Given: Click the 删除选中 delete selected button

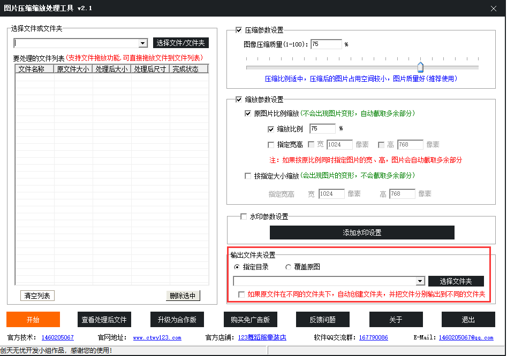Looking at the screenshot, I should [183, 296].
